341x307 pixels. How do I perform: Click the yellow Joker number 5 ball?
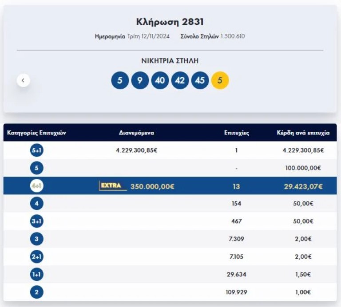(x=220, y=80)
